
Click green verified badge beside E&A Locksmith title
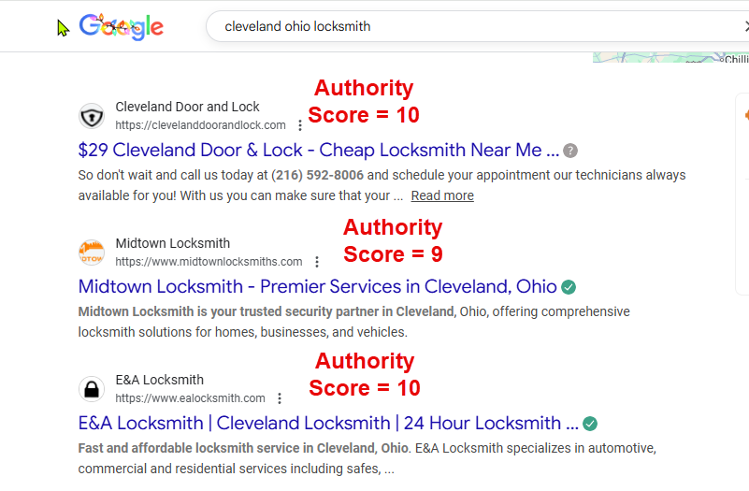pyautogui.click(x=590, y=424)
